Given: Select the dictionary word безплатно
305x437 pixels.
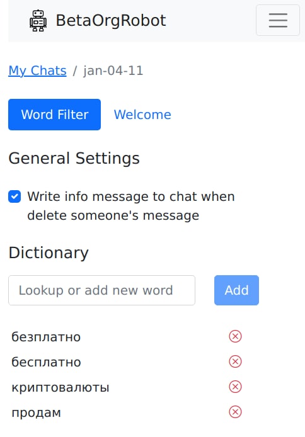Looking at the screenshot, I should [x=46, y=337].
